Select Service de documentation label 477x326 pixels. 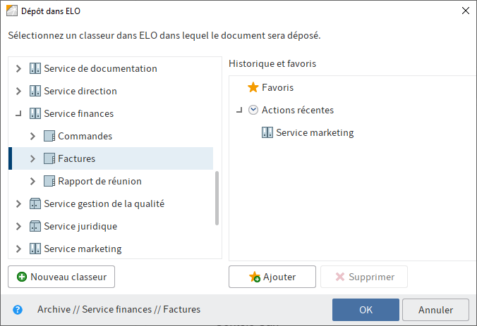point(100,68)
